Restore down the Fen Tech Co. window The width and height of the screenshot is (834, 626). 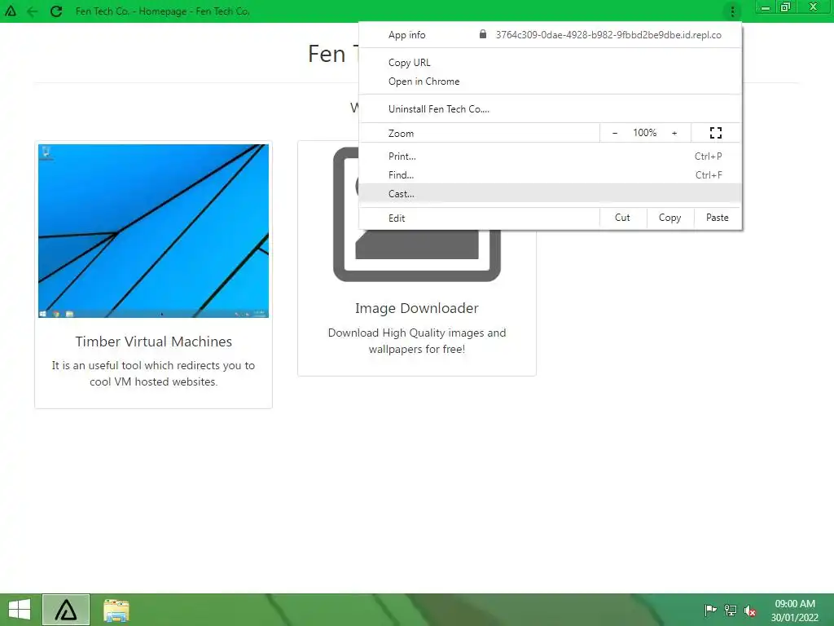point(786,7)
